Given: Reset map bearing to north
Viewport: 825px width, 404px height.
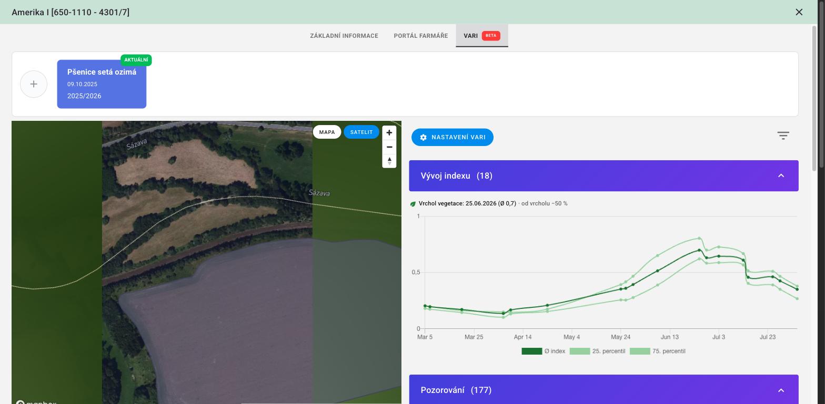Looking at the screenshot, I should click(389, 161).
